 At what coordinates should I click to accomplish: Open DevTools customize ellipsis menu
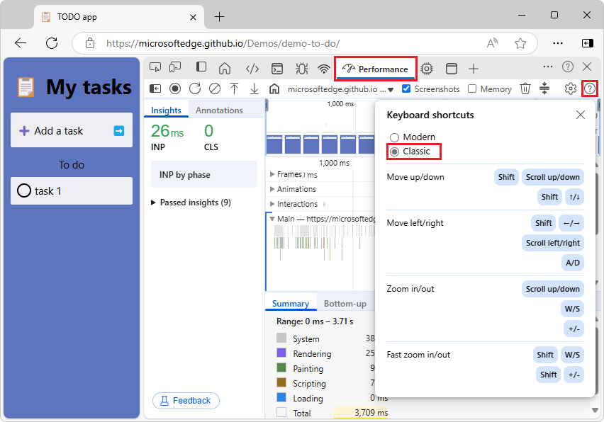point(548,67)
